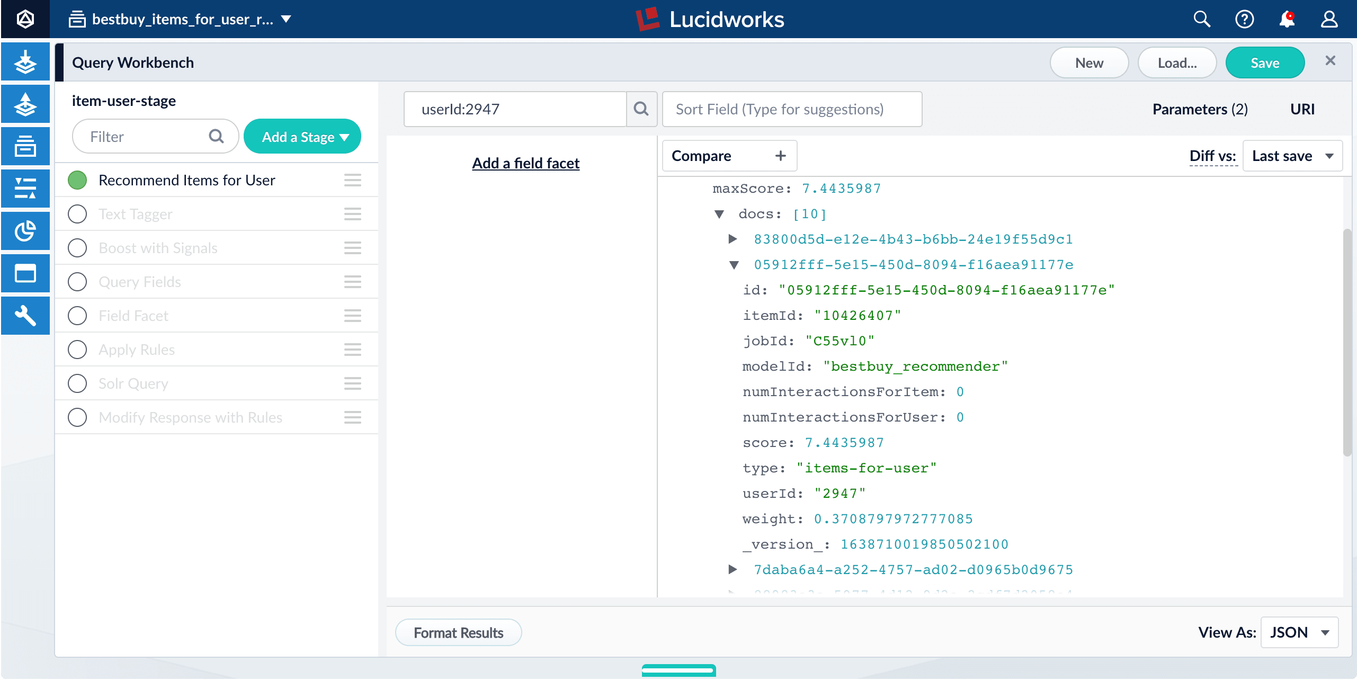Open the Relevance tools sidebar icon
Viewport: 1357px width, 680px height.
click(25, 188)
